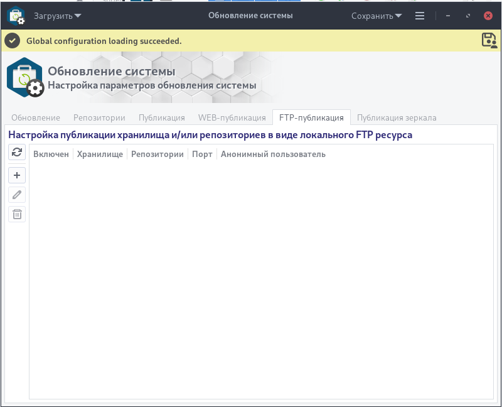Sort by the Включен column header

51,154
